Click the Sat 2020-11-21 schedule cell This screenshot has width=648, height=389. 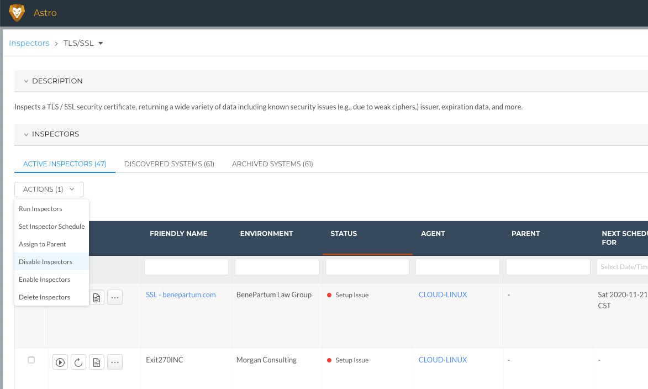[x=623, y=300]
